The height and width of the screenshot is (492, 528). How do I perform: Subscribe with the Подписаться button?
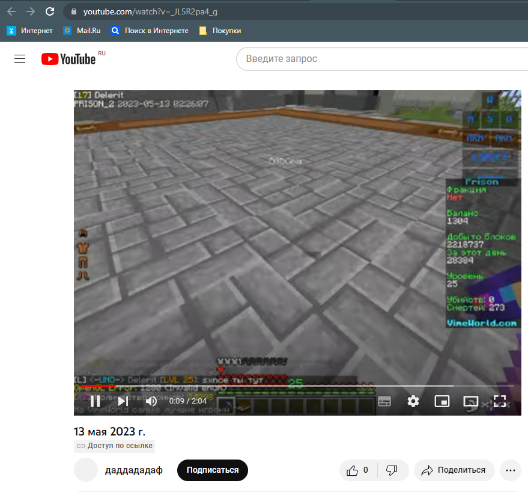pyautogui.click(x=213, y=470)
